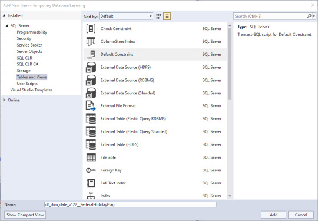This screenshot has width=318, height=221.
Task: Select Programmability category
Action: pyautogui.click(x=32, y=32)
